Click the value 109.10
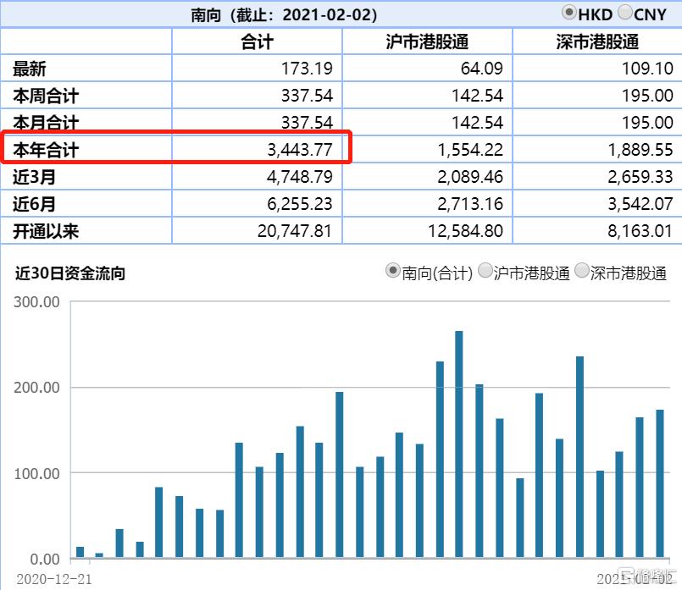 [x=647, y=69]
